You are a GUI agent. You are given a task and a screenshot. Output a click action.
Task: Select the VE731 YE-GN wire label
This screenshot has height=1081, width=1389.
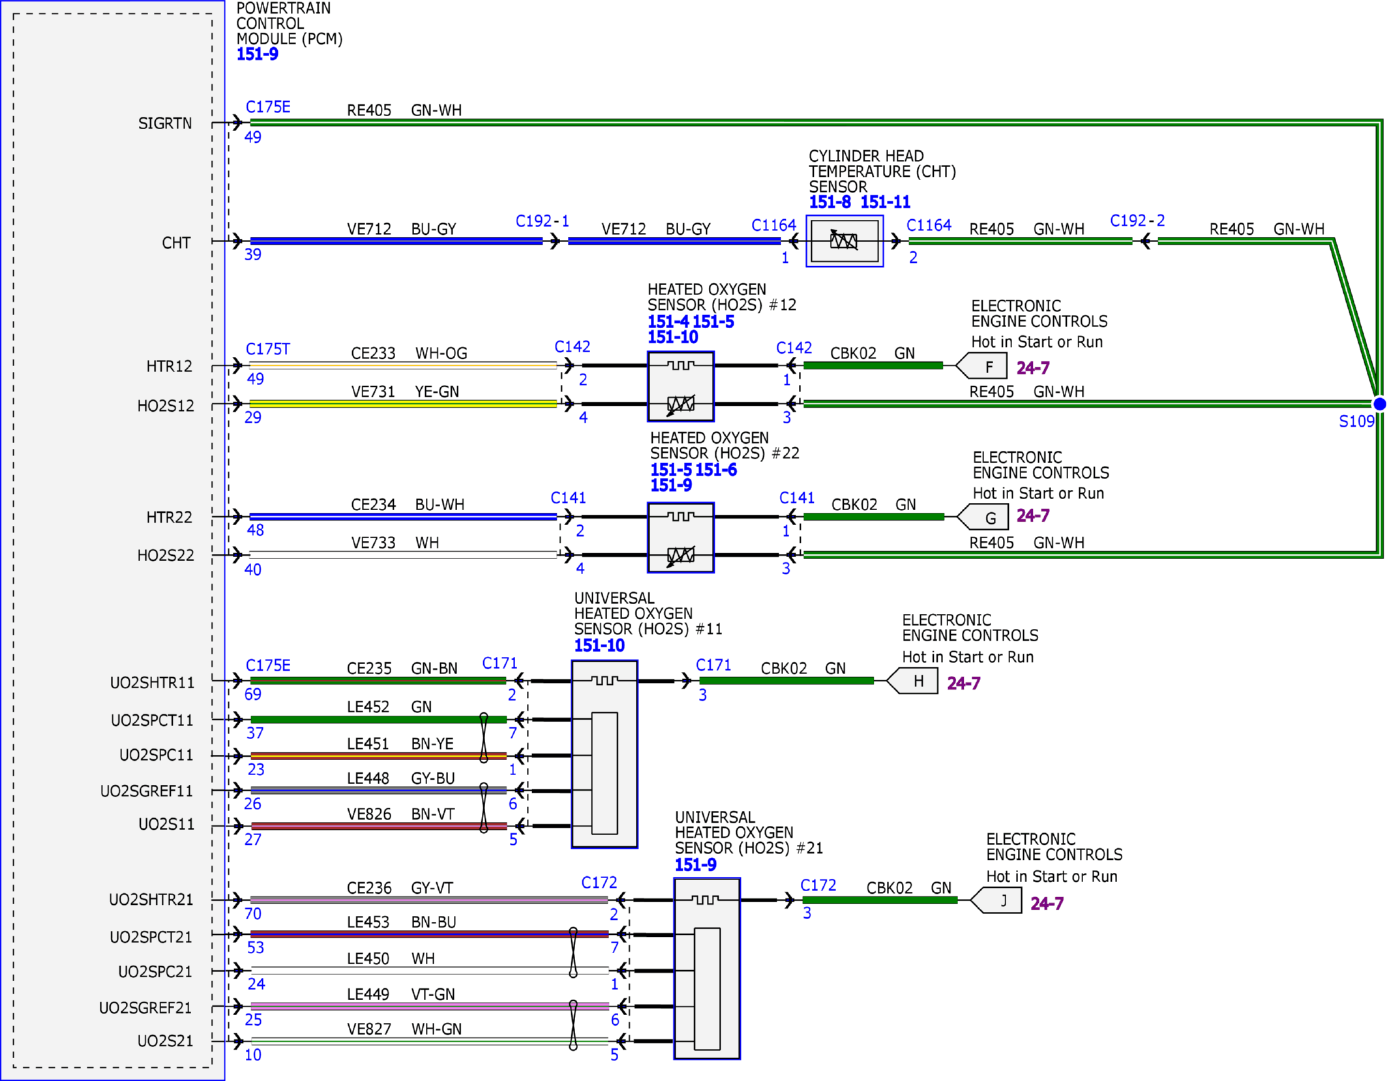[x=405, y=391]
